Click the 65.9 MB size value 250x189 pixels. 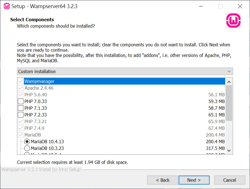[217, 122]
